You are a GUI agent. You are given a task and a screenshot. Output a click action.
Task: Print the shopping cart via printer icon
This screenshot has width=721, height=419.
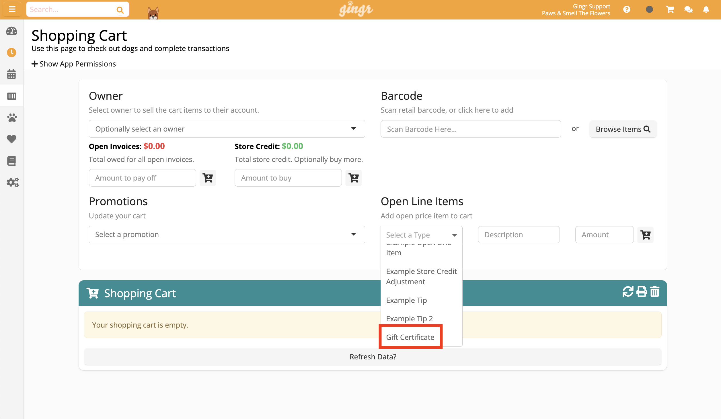tap(642, 292)
